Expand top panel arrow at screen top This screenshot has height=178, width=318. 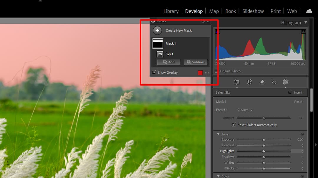tap(40, 1)
